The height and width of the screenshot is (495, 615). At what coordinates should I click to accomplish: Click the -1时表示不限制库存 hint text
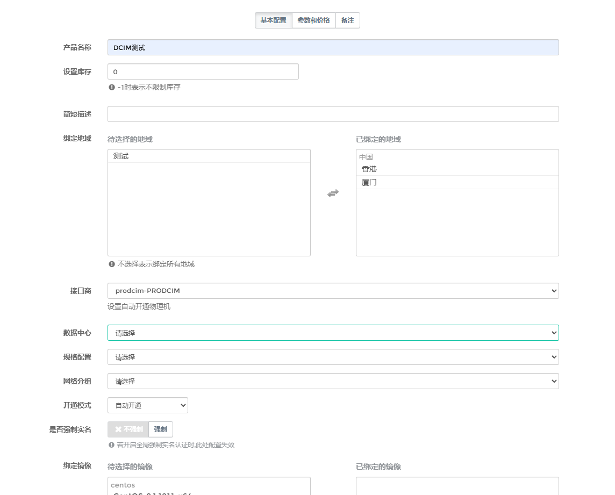[x=149, y=88]
